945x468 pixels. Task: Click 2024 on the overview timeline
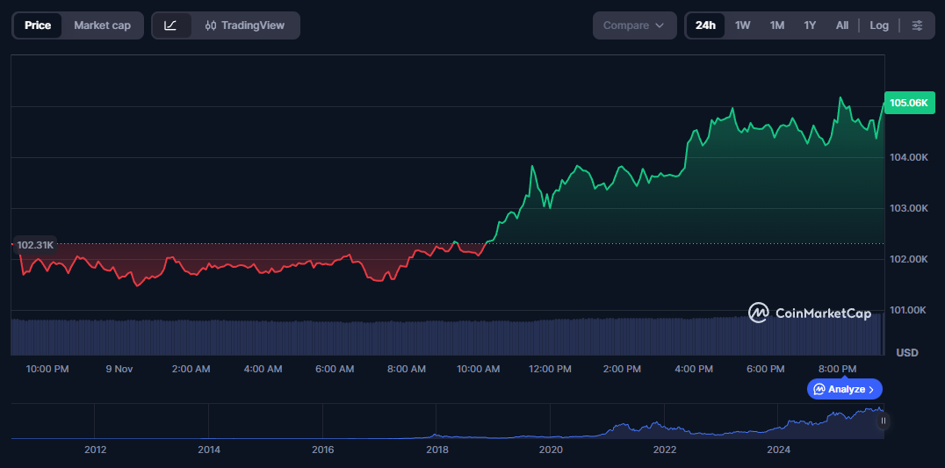778,450
